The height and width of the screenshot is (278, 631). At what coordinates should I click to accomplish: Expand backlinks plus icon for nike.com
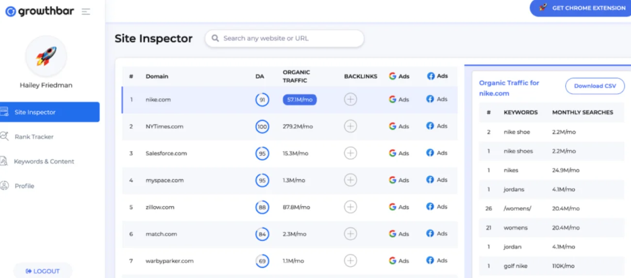tap(350, 99)
